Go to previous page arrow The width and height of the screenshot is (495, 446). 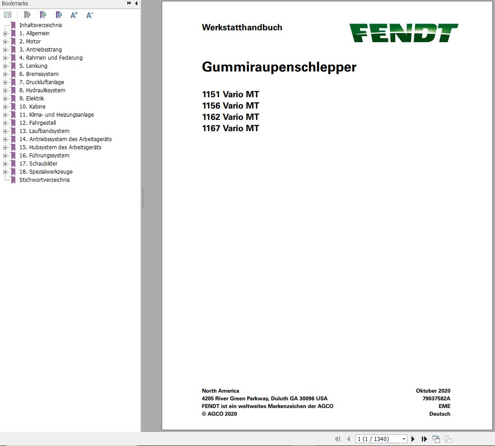click(349, 439)
